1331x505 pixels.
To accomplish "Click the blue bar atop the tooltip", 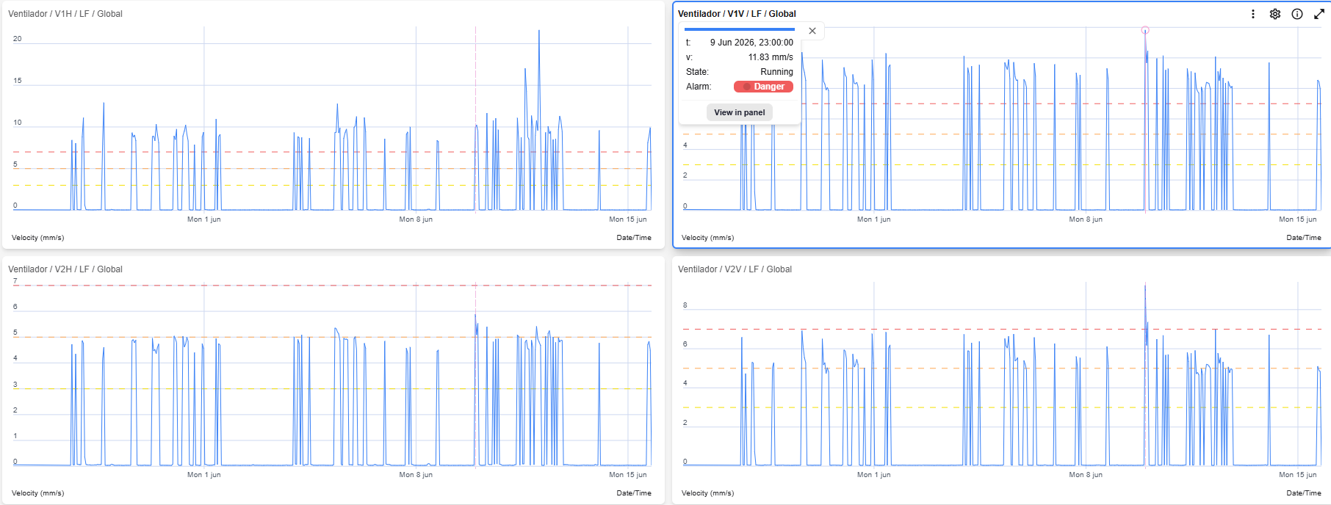I will click(740, 29).
